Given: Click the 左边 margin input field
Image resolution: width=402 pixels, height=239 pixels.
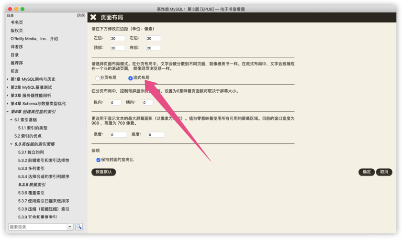Looking at the screenshot, I should (118, 38).
